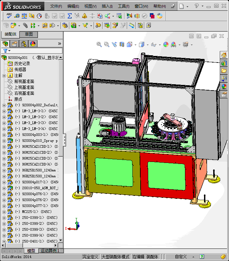The image size is (229, 261).
Task: Expand LM-3_LM-3<1> component node
Action: click(x=4, y=111)
